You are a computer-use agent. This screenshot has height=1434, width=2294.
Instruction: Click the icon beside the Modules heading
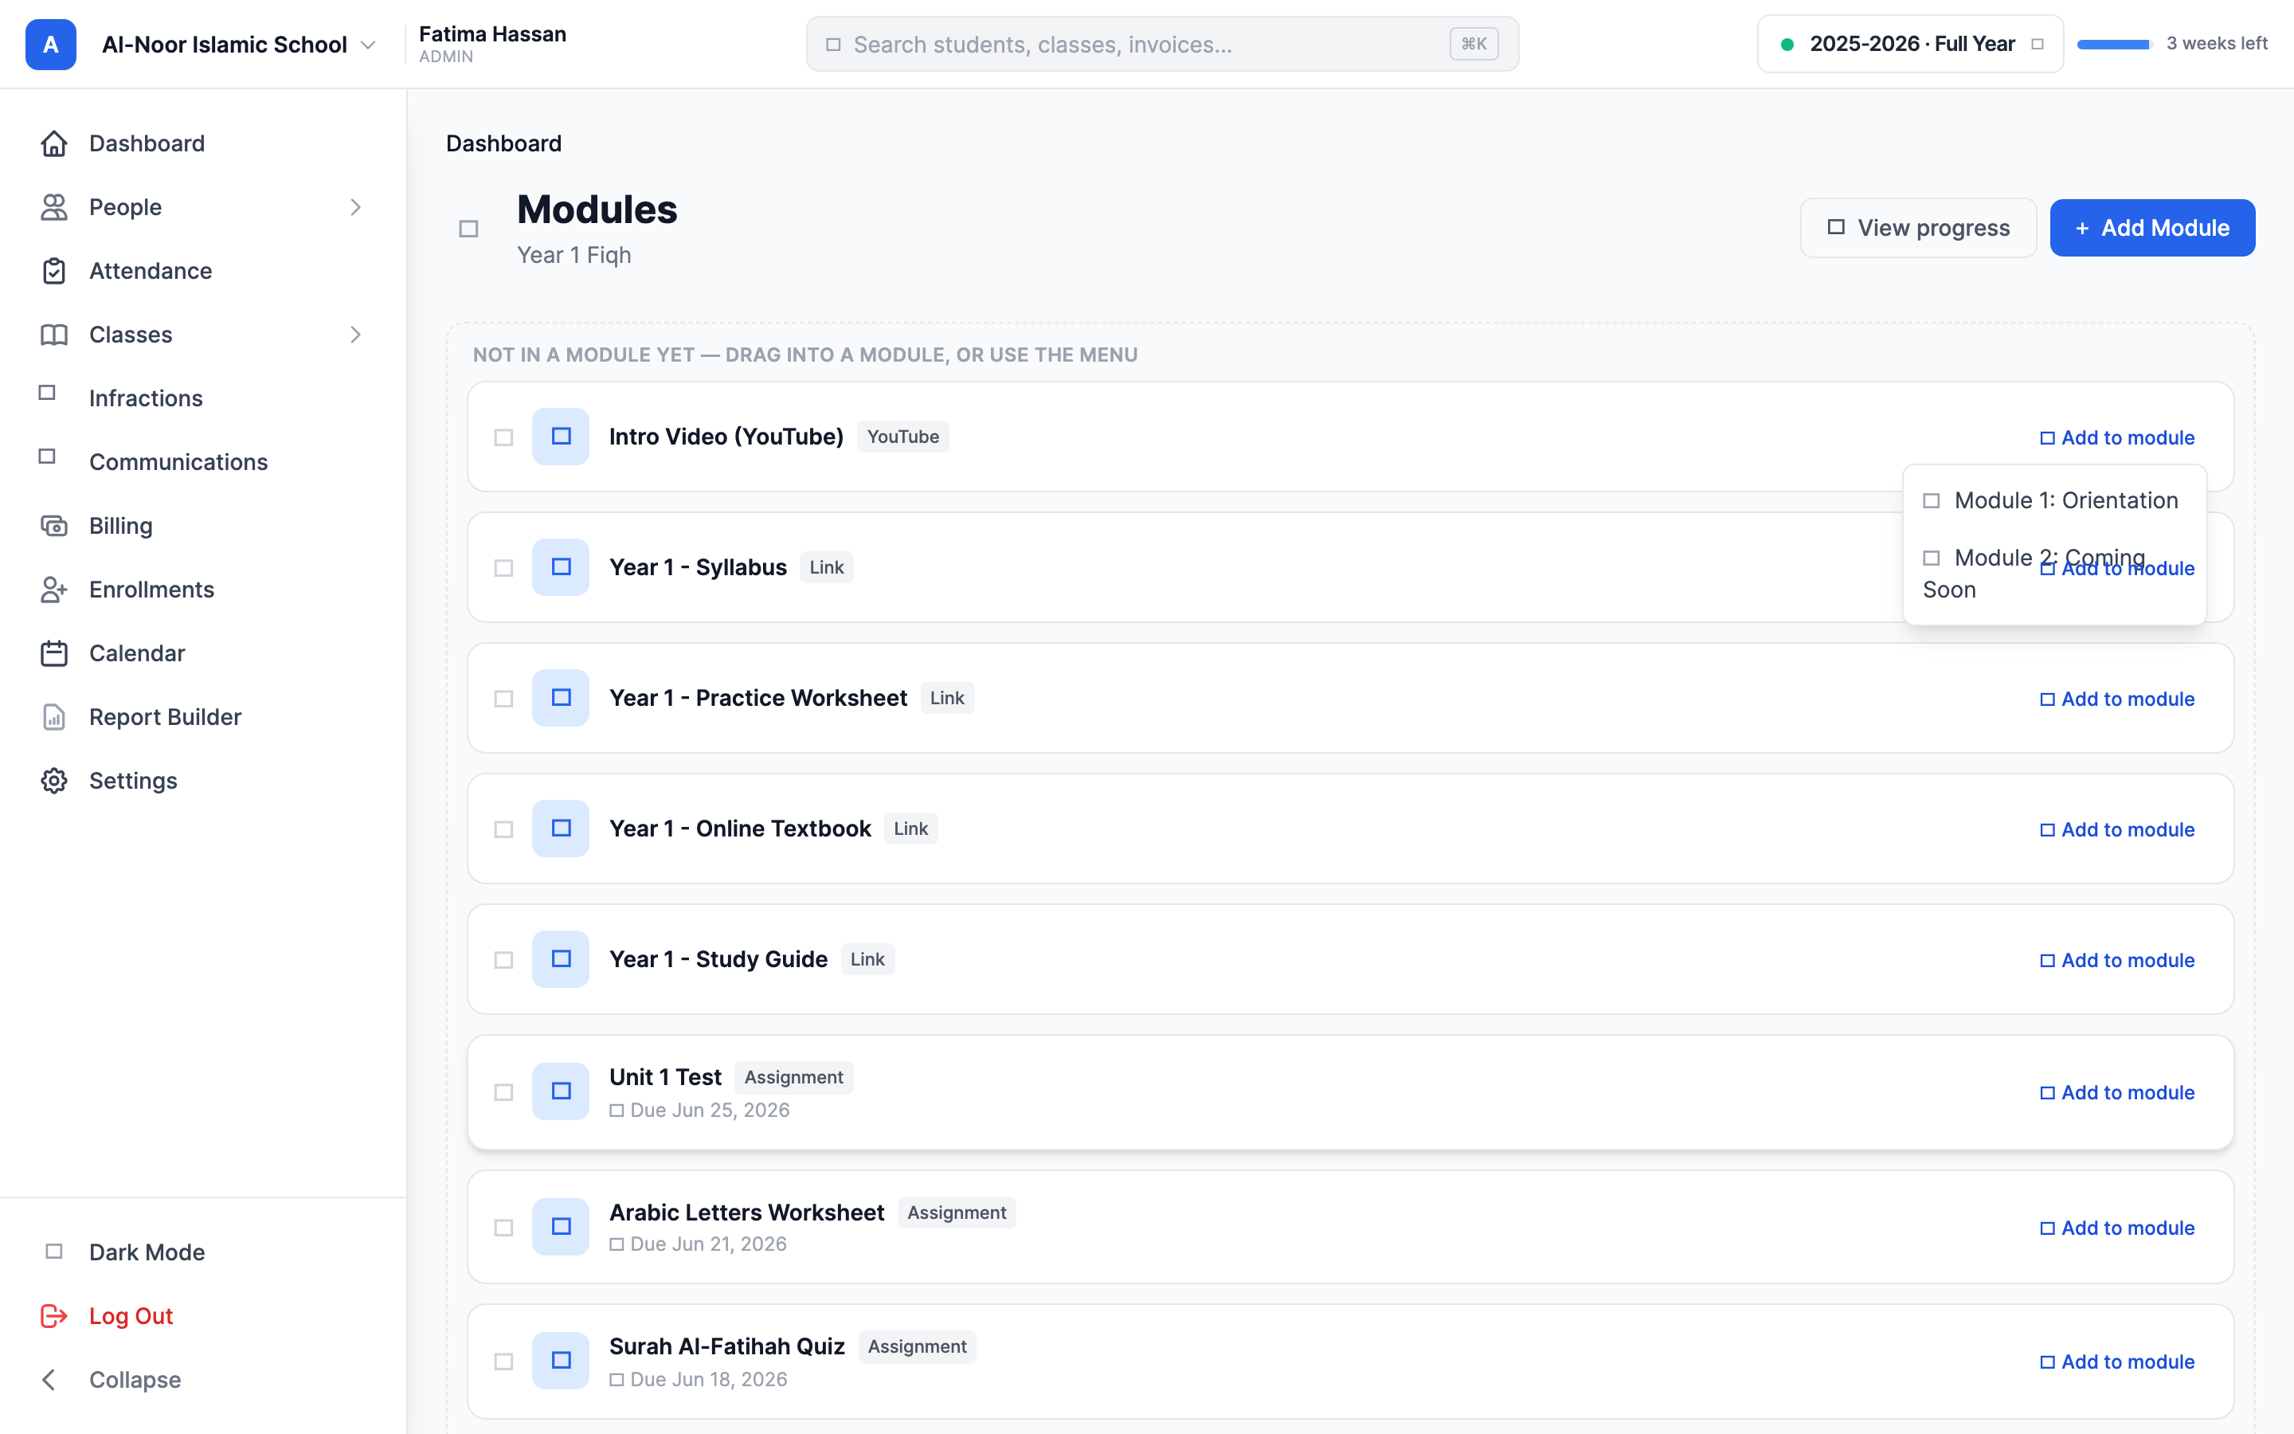[x=468, y=229]
